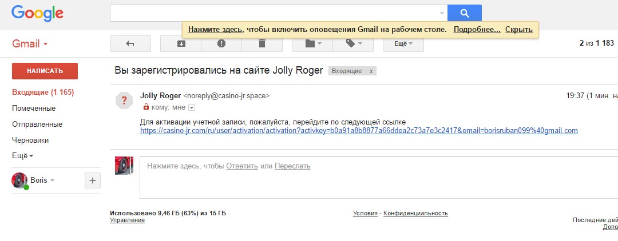Click Скрыть to hide notification
618x241 pixels.
tap(518, 30)
